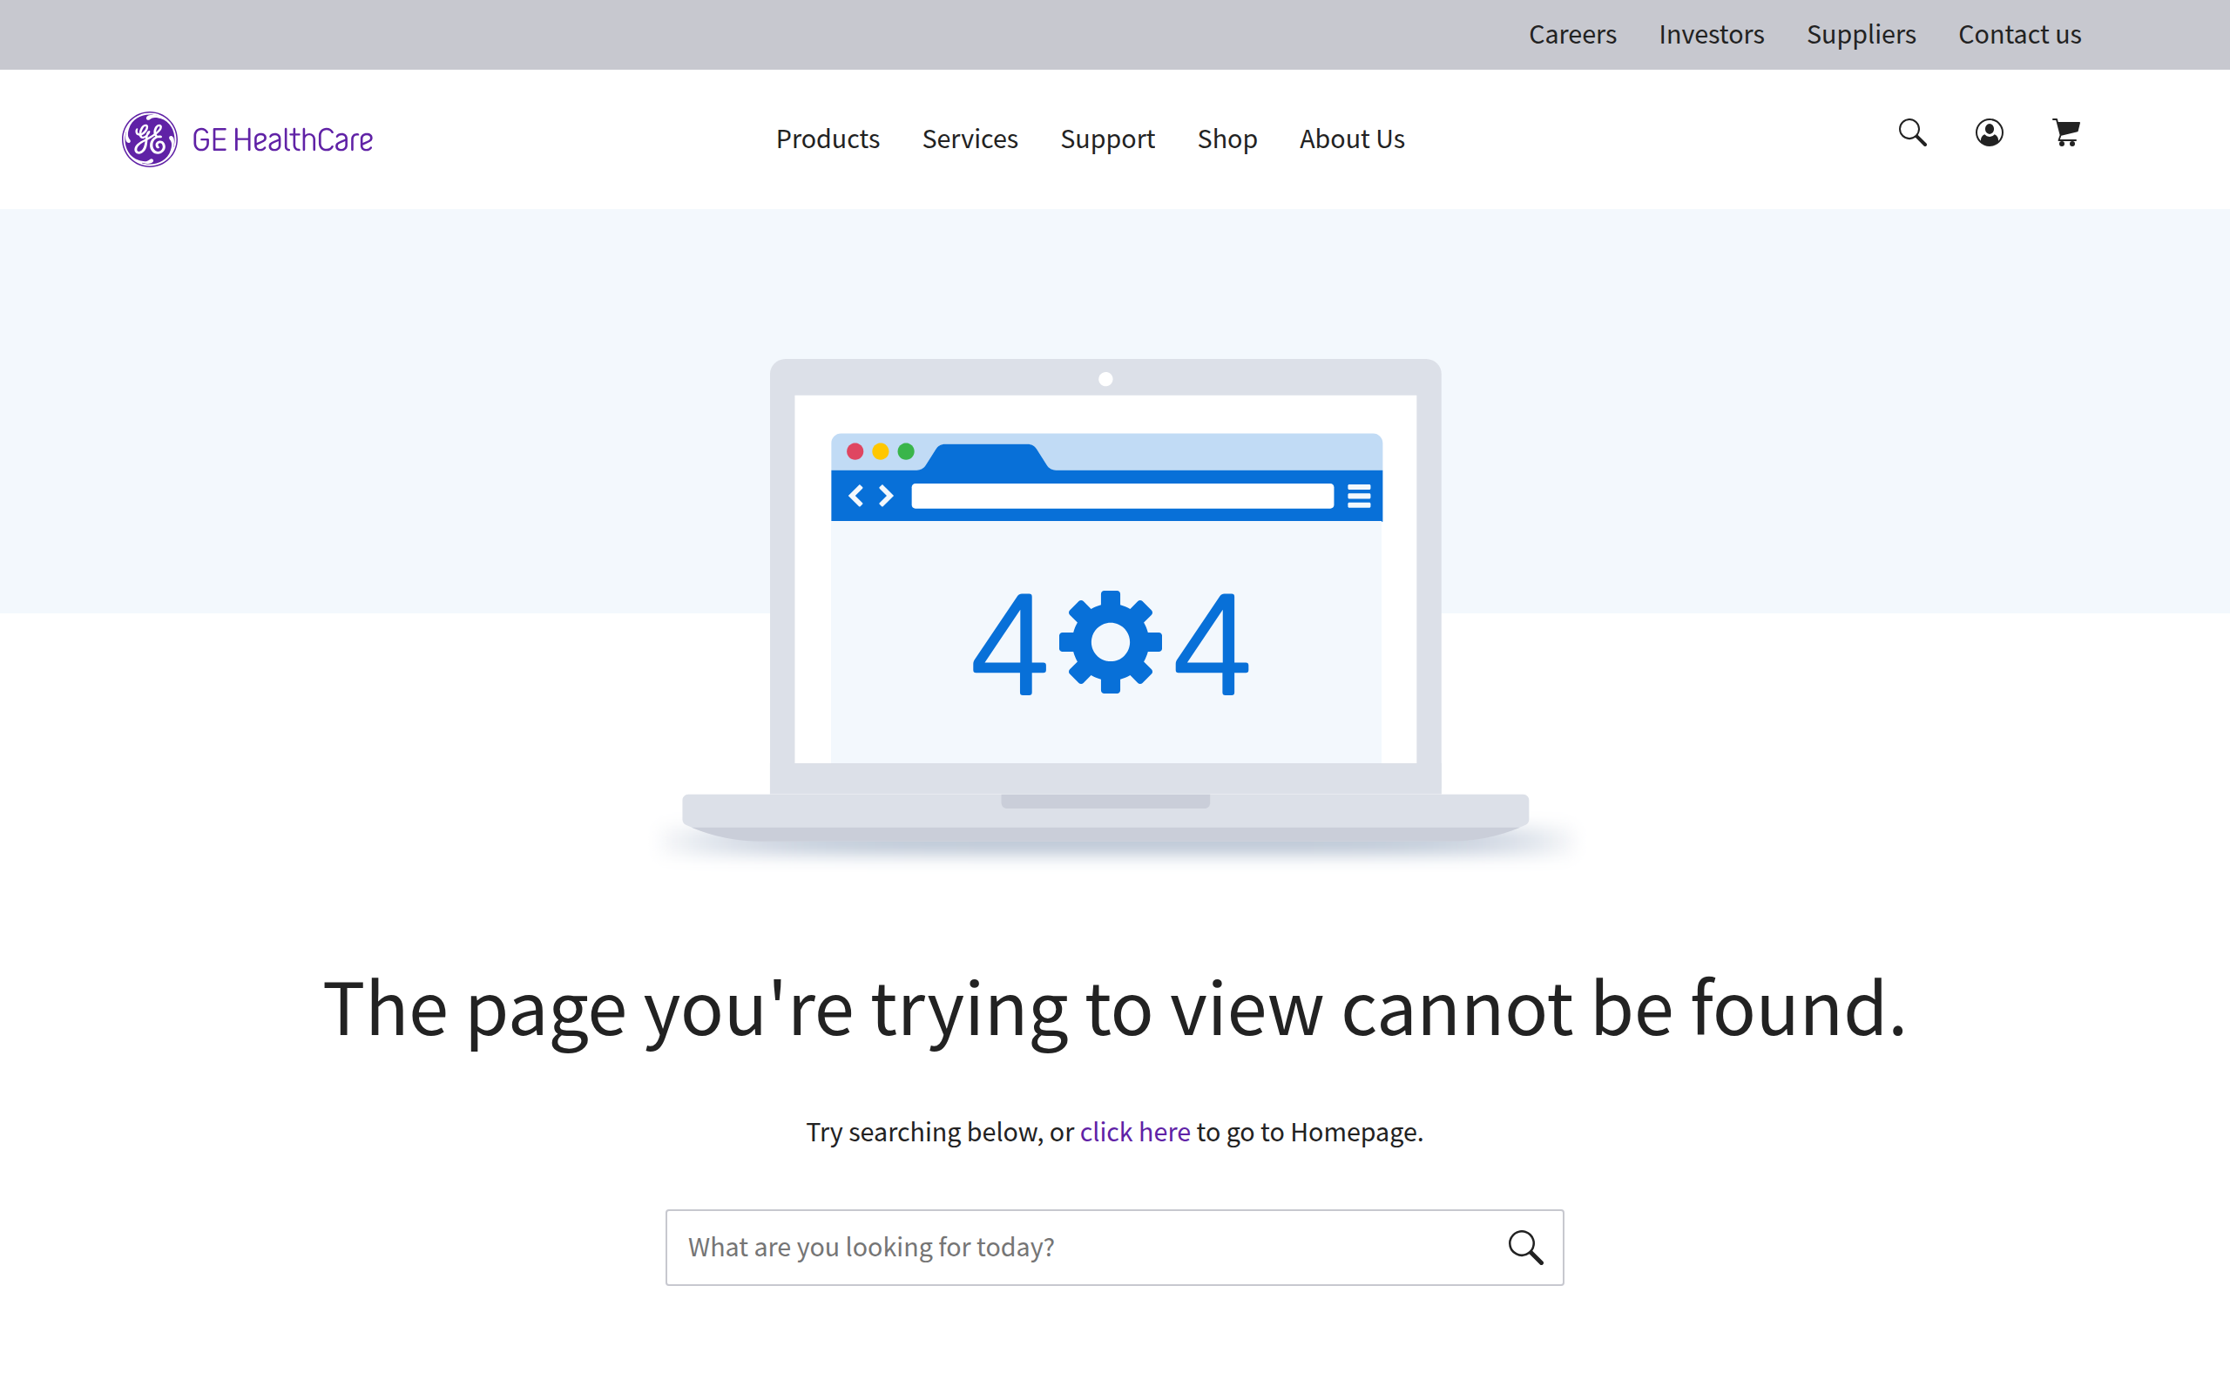Click the magnifying glass inside the search bar
The width and height of the screenshot is (2230, 1394).
1526,1248
